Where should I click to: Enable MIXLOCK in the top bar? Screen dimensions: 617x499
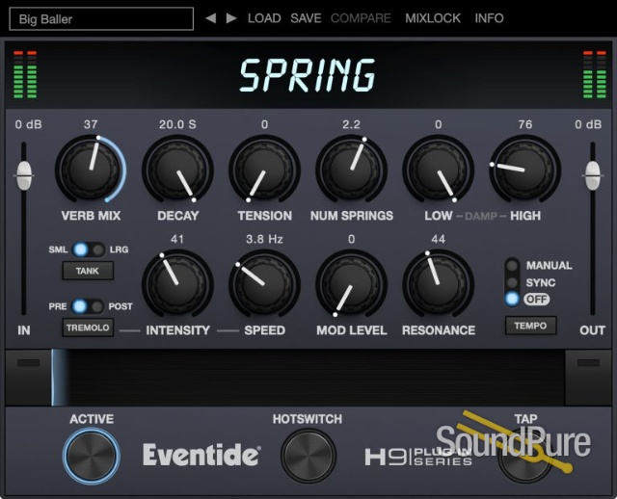(x=433, y=18)
